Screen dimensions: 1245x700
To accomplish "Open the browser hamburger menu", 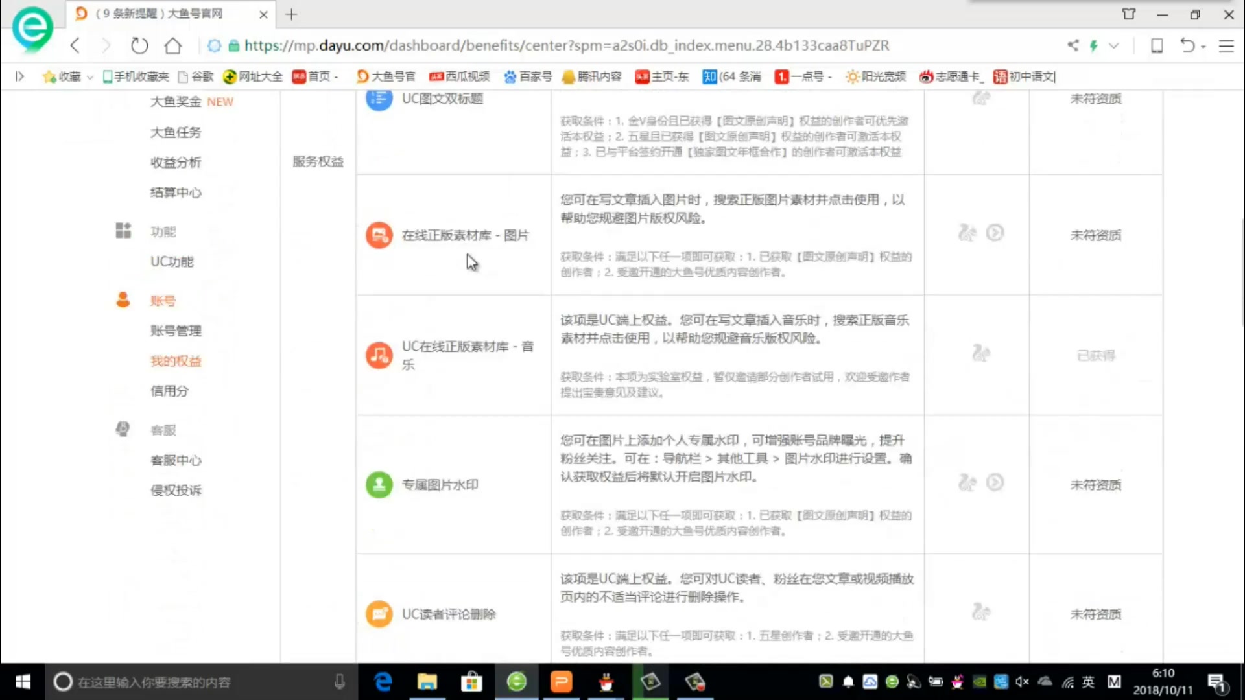I will tap(1226, 45).
